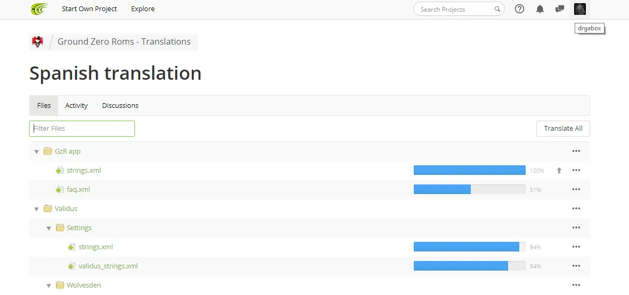The image size is (629, 295).
Task: Click the upload arrow next to strings.xml
Action: [559, 171]
